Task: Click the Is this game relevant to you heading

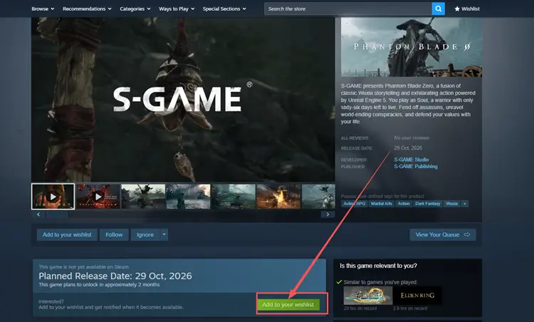Action: pyautogui.click(x=378, y=266)
